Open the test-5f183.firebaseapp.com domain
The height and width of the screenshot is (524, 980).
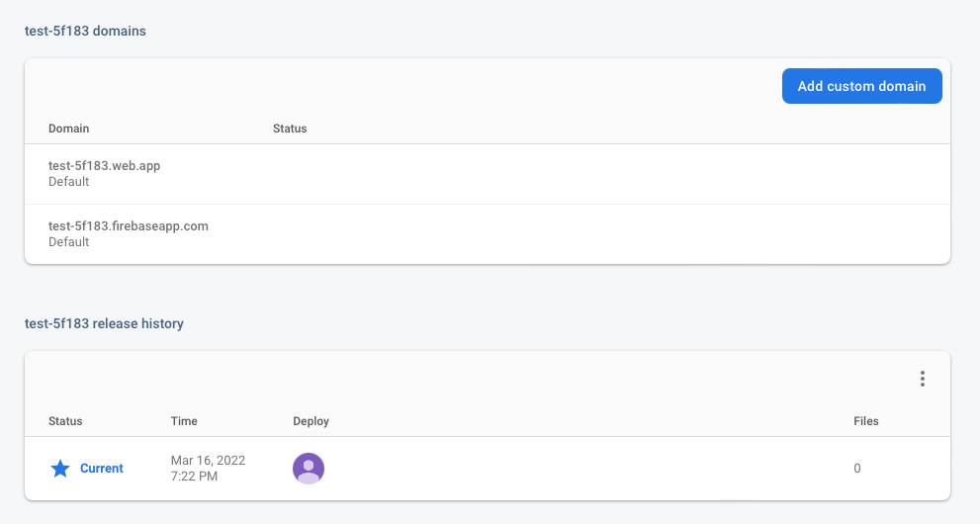(129, 226)
